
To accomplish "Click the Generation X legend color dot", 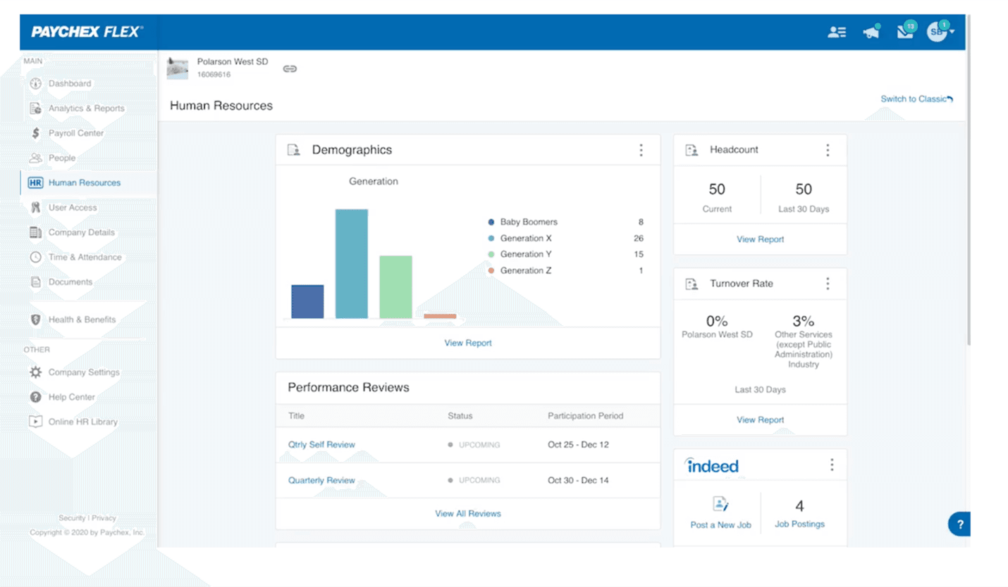I will pyautogui.click(x=491, y=238).
